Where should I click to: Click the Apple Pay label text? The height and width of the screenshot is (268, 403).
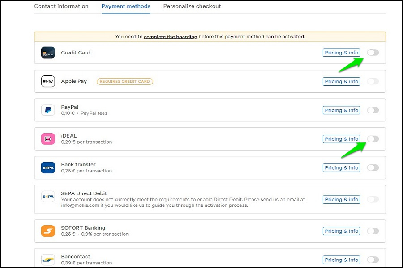(x=74, y=81)
